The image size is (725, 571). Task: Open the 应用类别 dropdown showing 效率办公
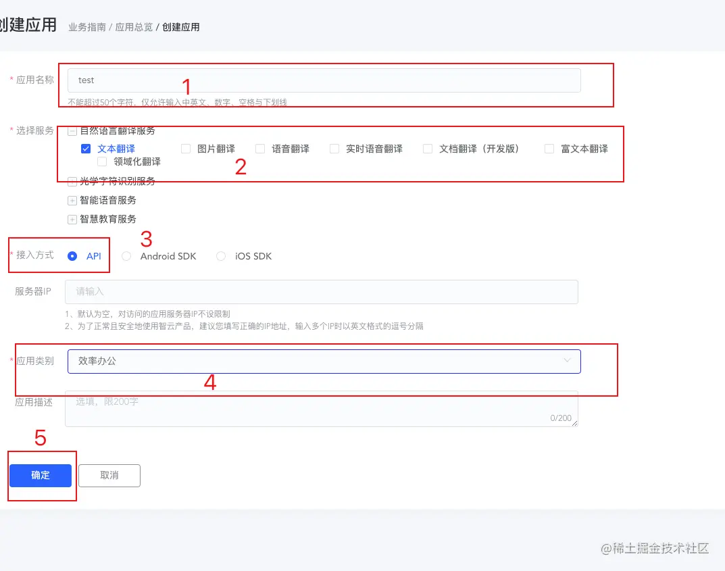click(x=324, y=361)
